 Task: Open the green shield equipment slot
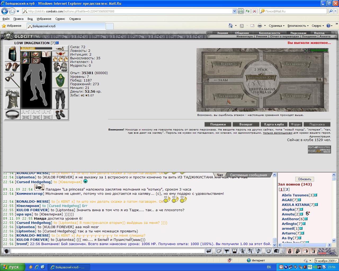click(x=60, y=80)
